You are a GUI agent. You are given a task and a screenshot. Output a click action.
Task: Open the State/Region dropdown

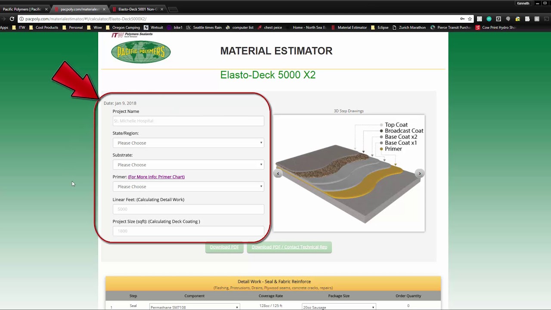[188, 143]
